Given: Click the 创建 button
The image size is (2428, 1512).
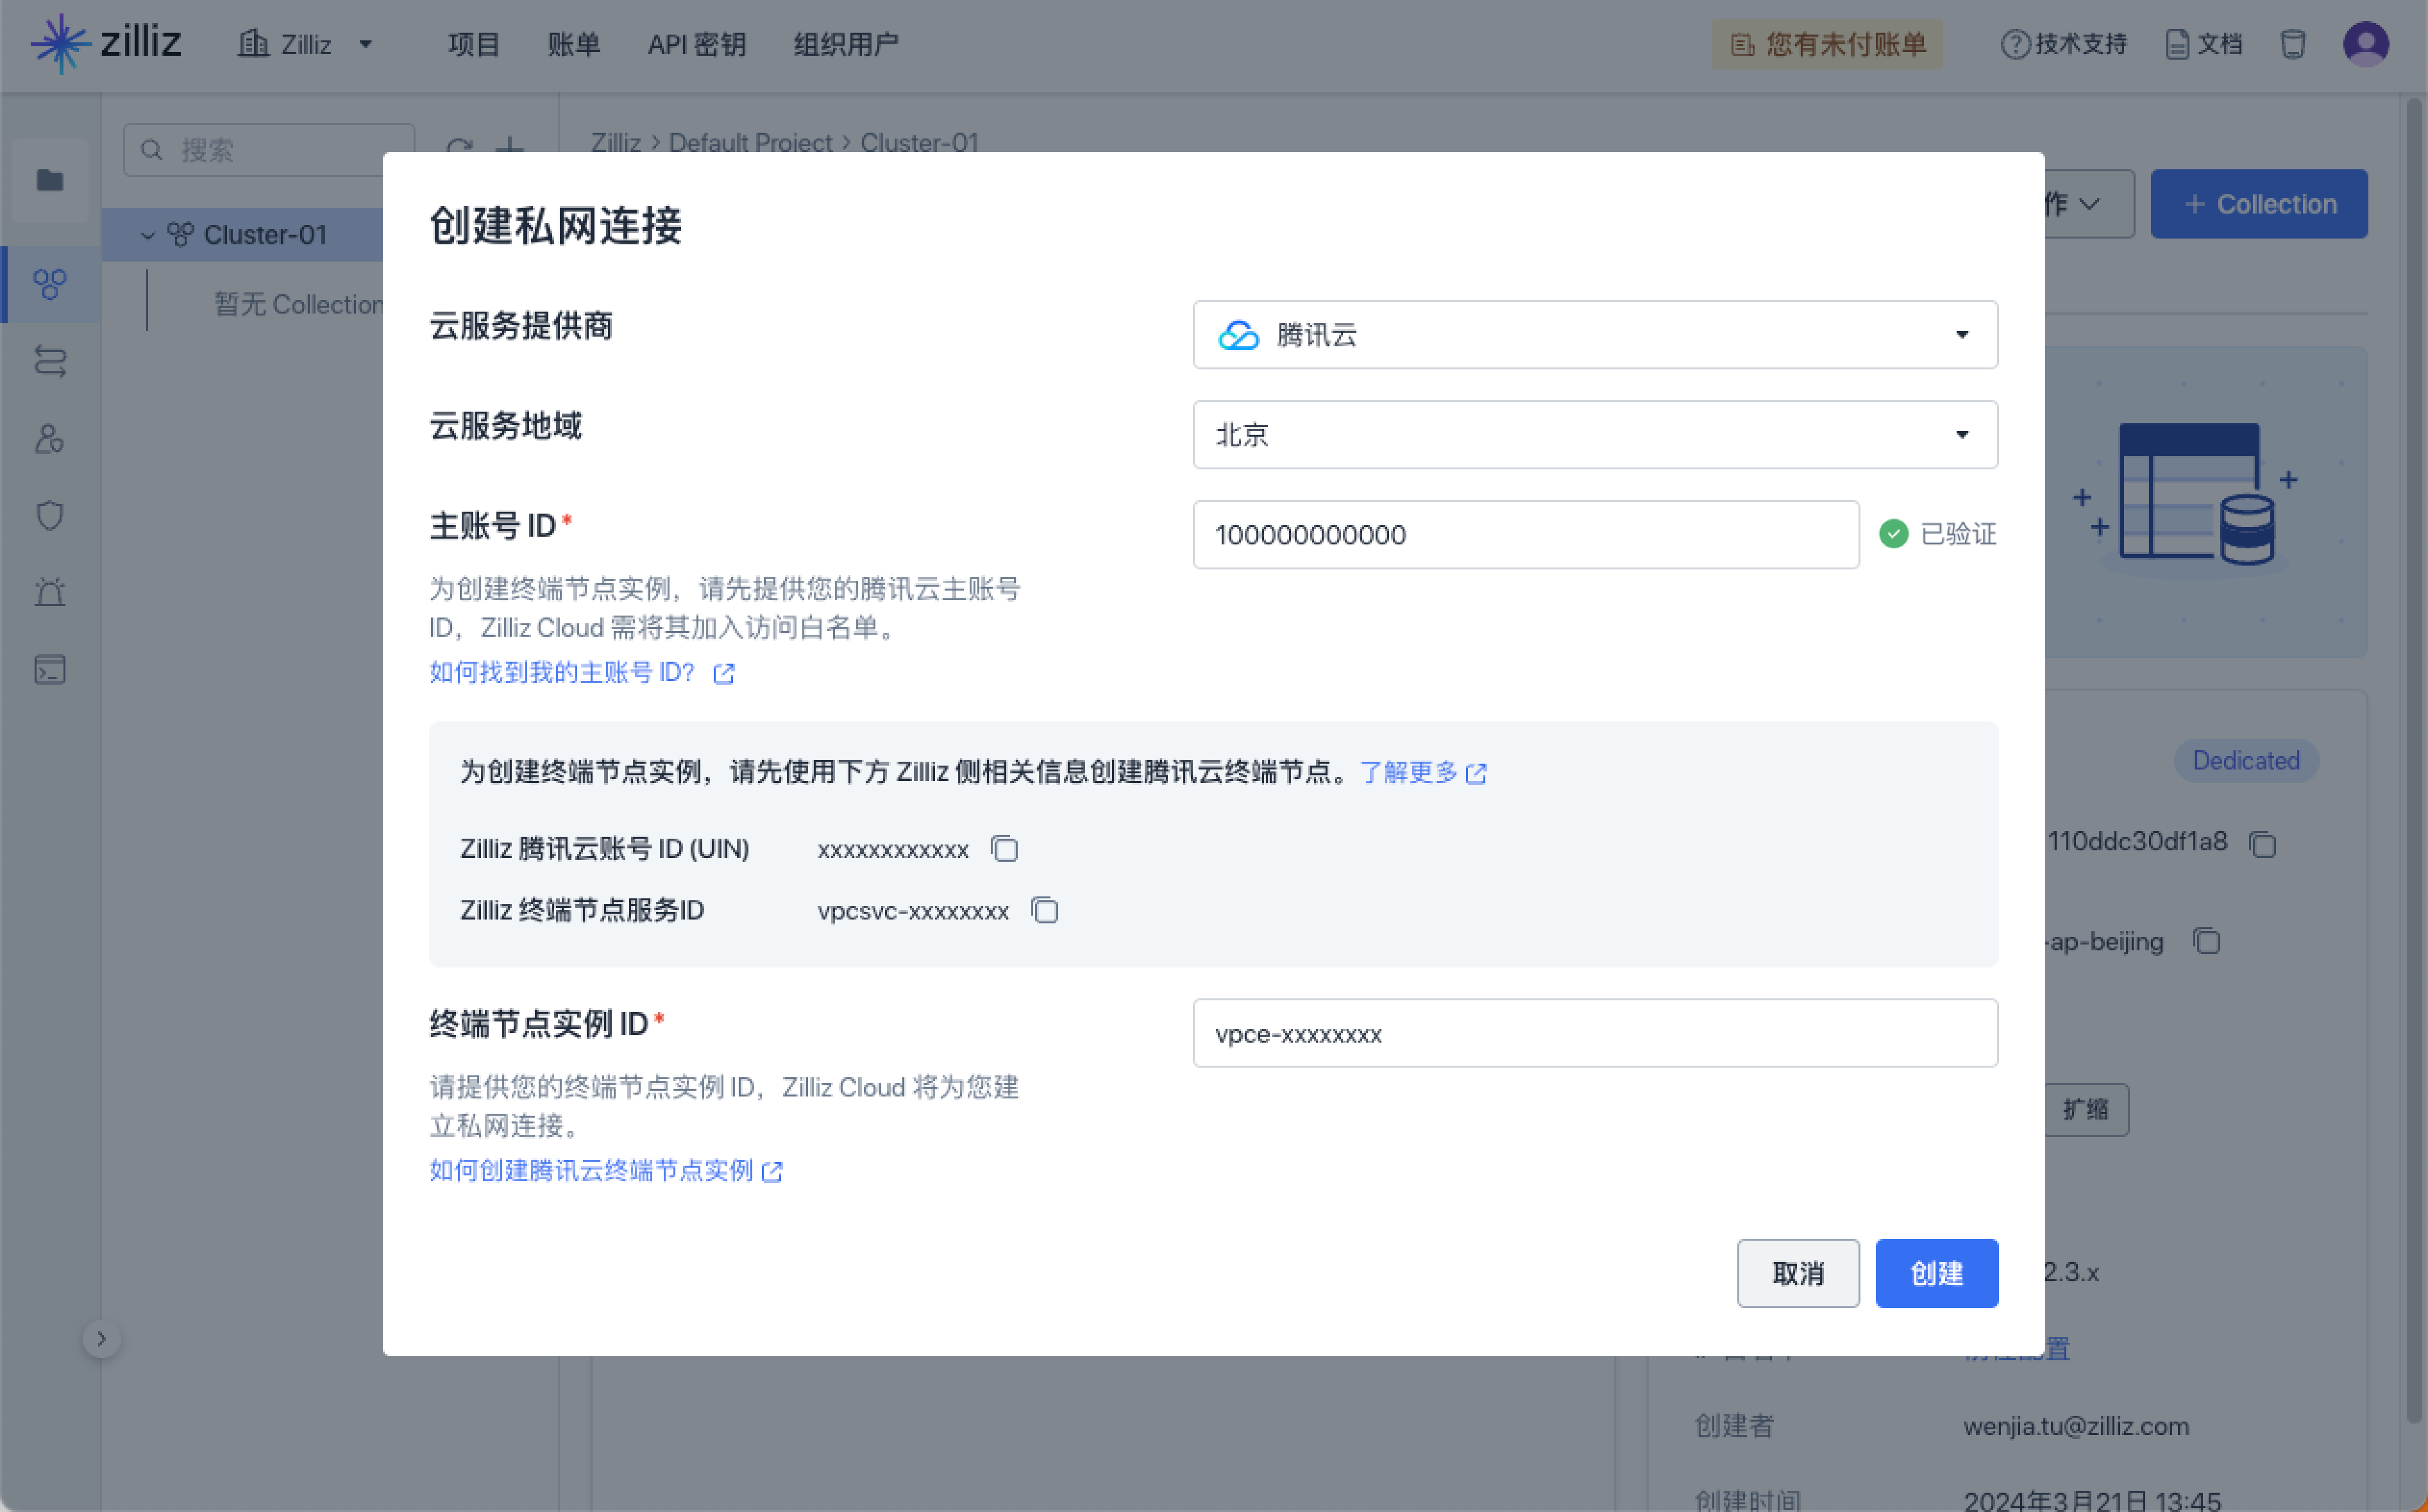Looking at the screenshot, I should 1936,1273.
